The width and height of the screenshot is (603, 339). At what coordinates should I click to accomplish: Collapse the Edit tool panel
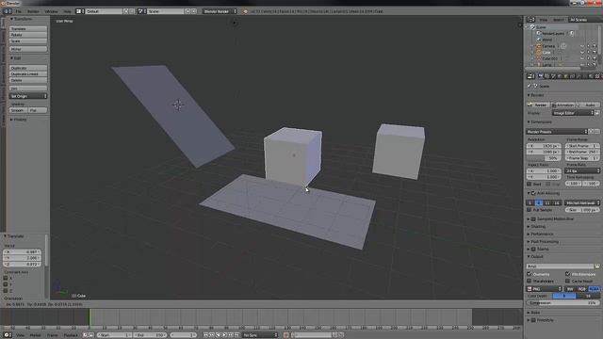tap(16, 58)
